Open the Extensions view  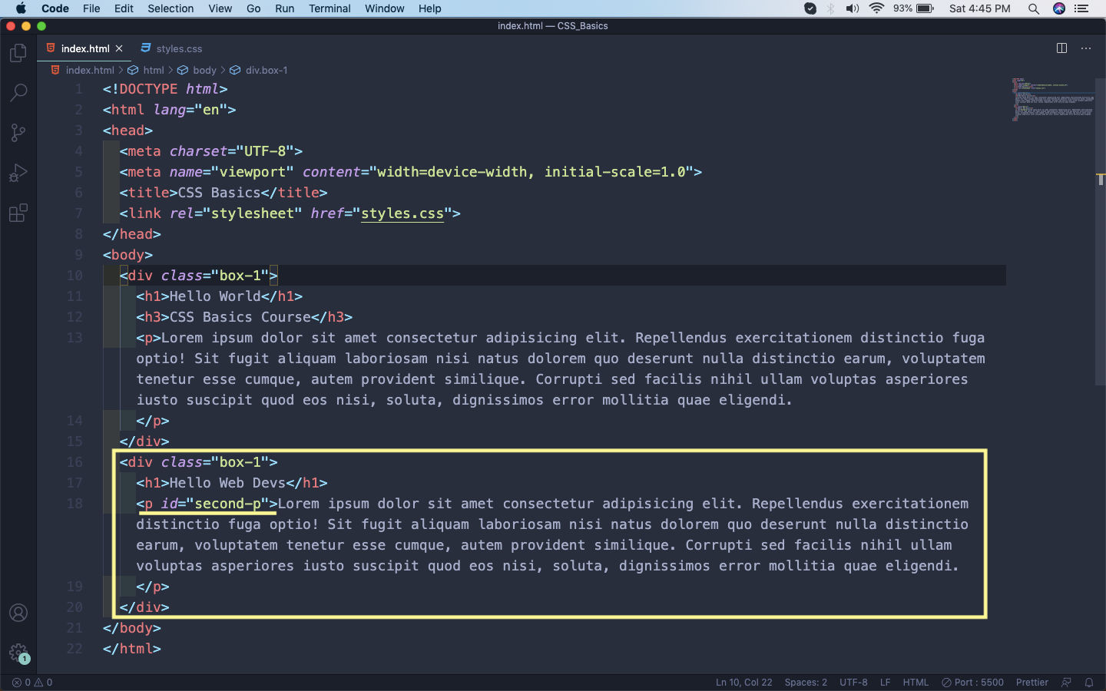18,213
